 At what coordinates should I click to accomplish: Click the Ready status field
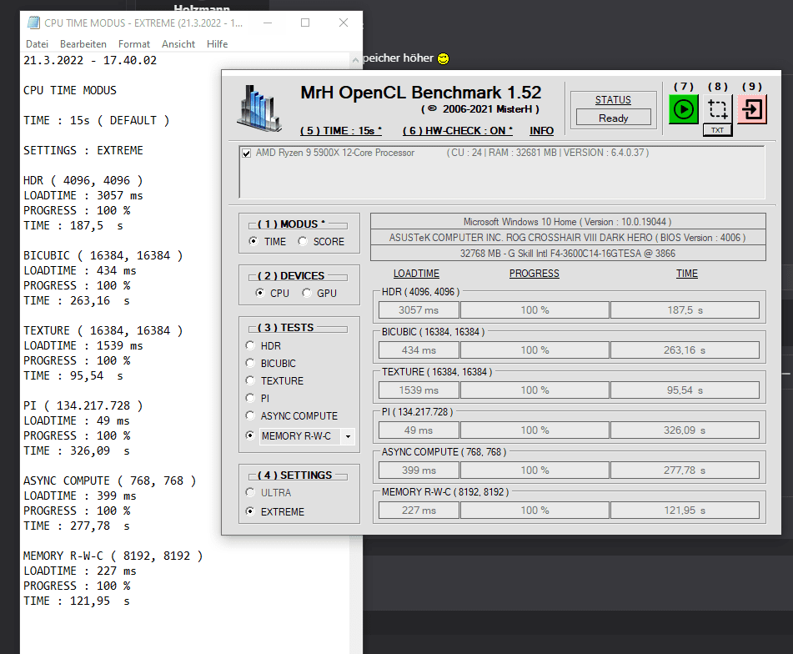614,118
